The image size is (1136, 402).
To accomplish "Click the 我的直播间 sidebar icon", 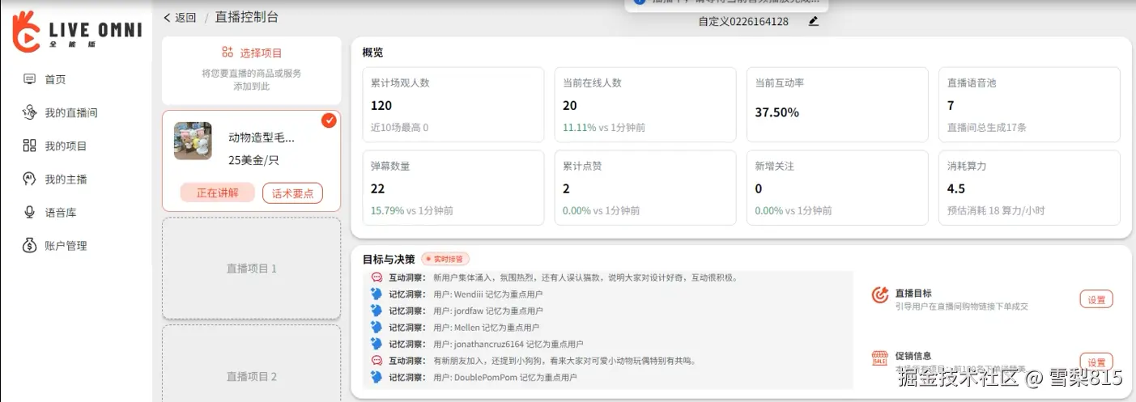I will 30,112.
